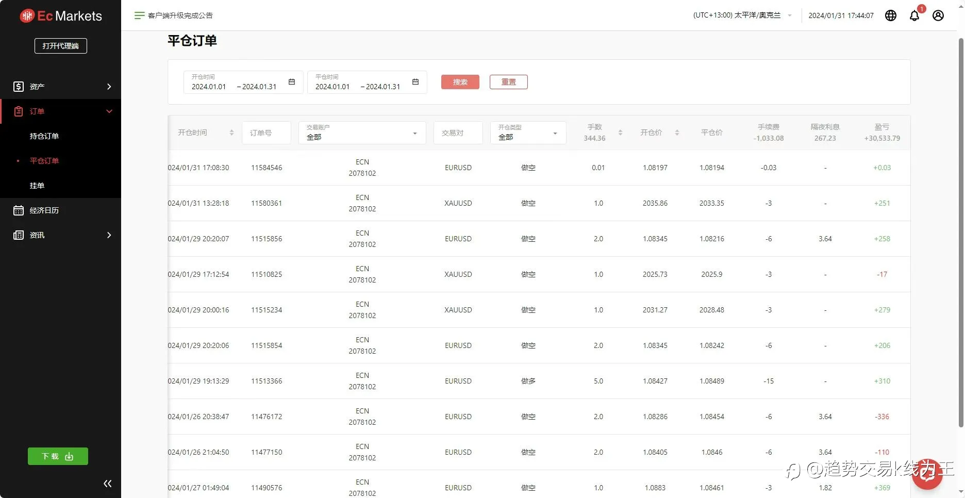The image size is (965, 498).
Task: Expand the 资产 submenu chevron
Action: (109, 87)
